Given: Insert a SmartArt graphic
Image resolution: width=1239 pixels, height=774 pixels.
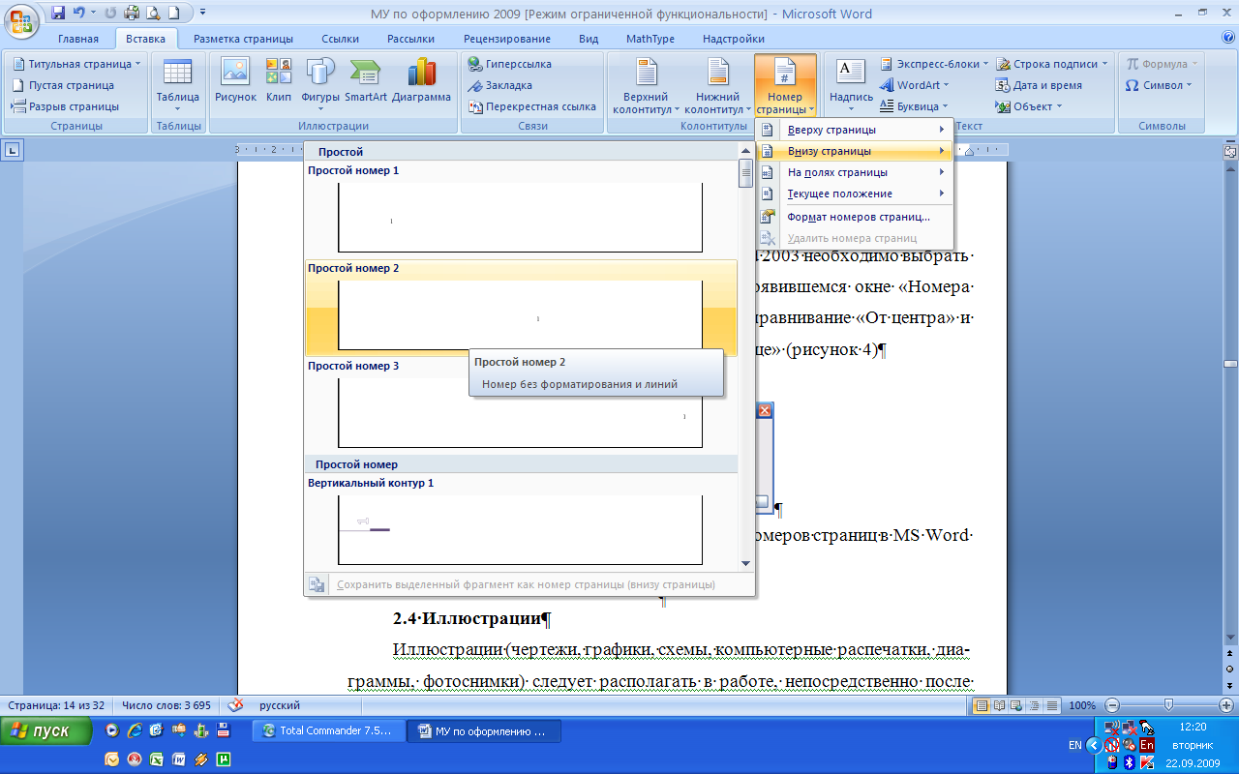Looking at the screenshot, I should pos(366,80).
